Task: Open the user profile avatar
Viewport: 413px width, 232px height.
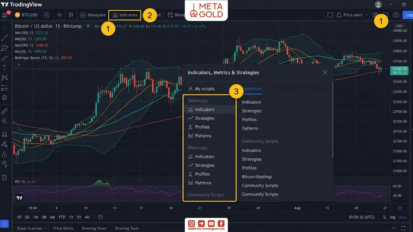Action: [378, 4]
